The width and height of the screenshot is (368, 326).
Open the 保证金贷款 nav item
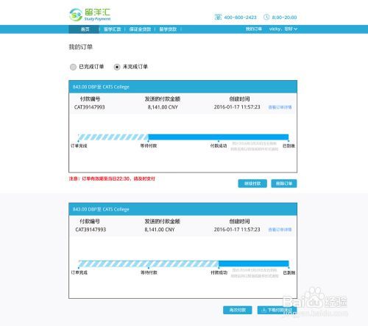[x=140, y=29]
